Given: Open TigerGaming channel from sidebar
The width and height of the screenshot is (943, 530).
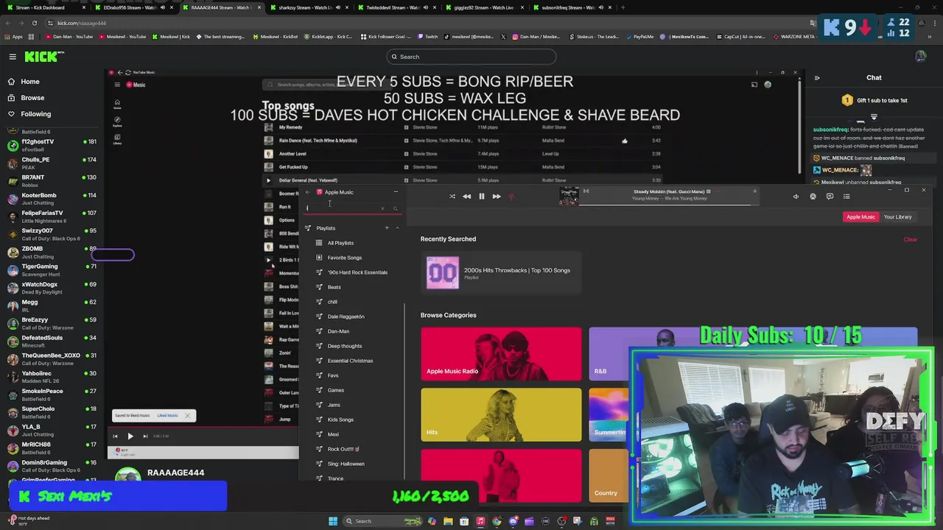Looking at the screenshot, I should click(52, 270).
